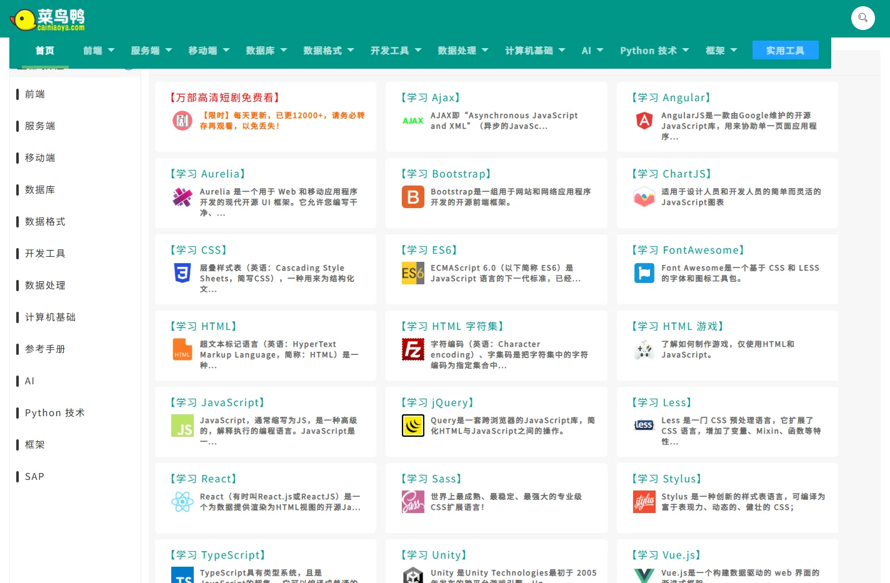Open the 【学习 jQuery】 title link

[437, 402]
